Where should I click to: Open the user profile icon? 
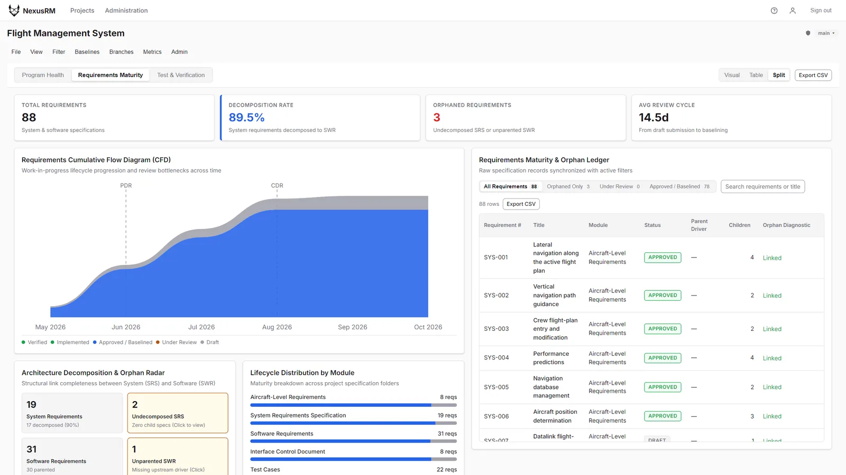coord(793,11)
